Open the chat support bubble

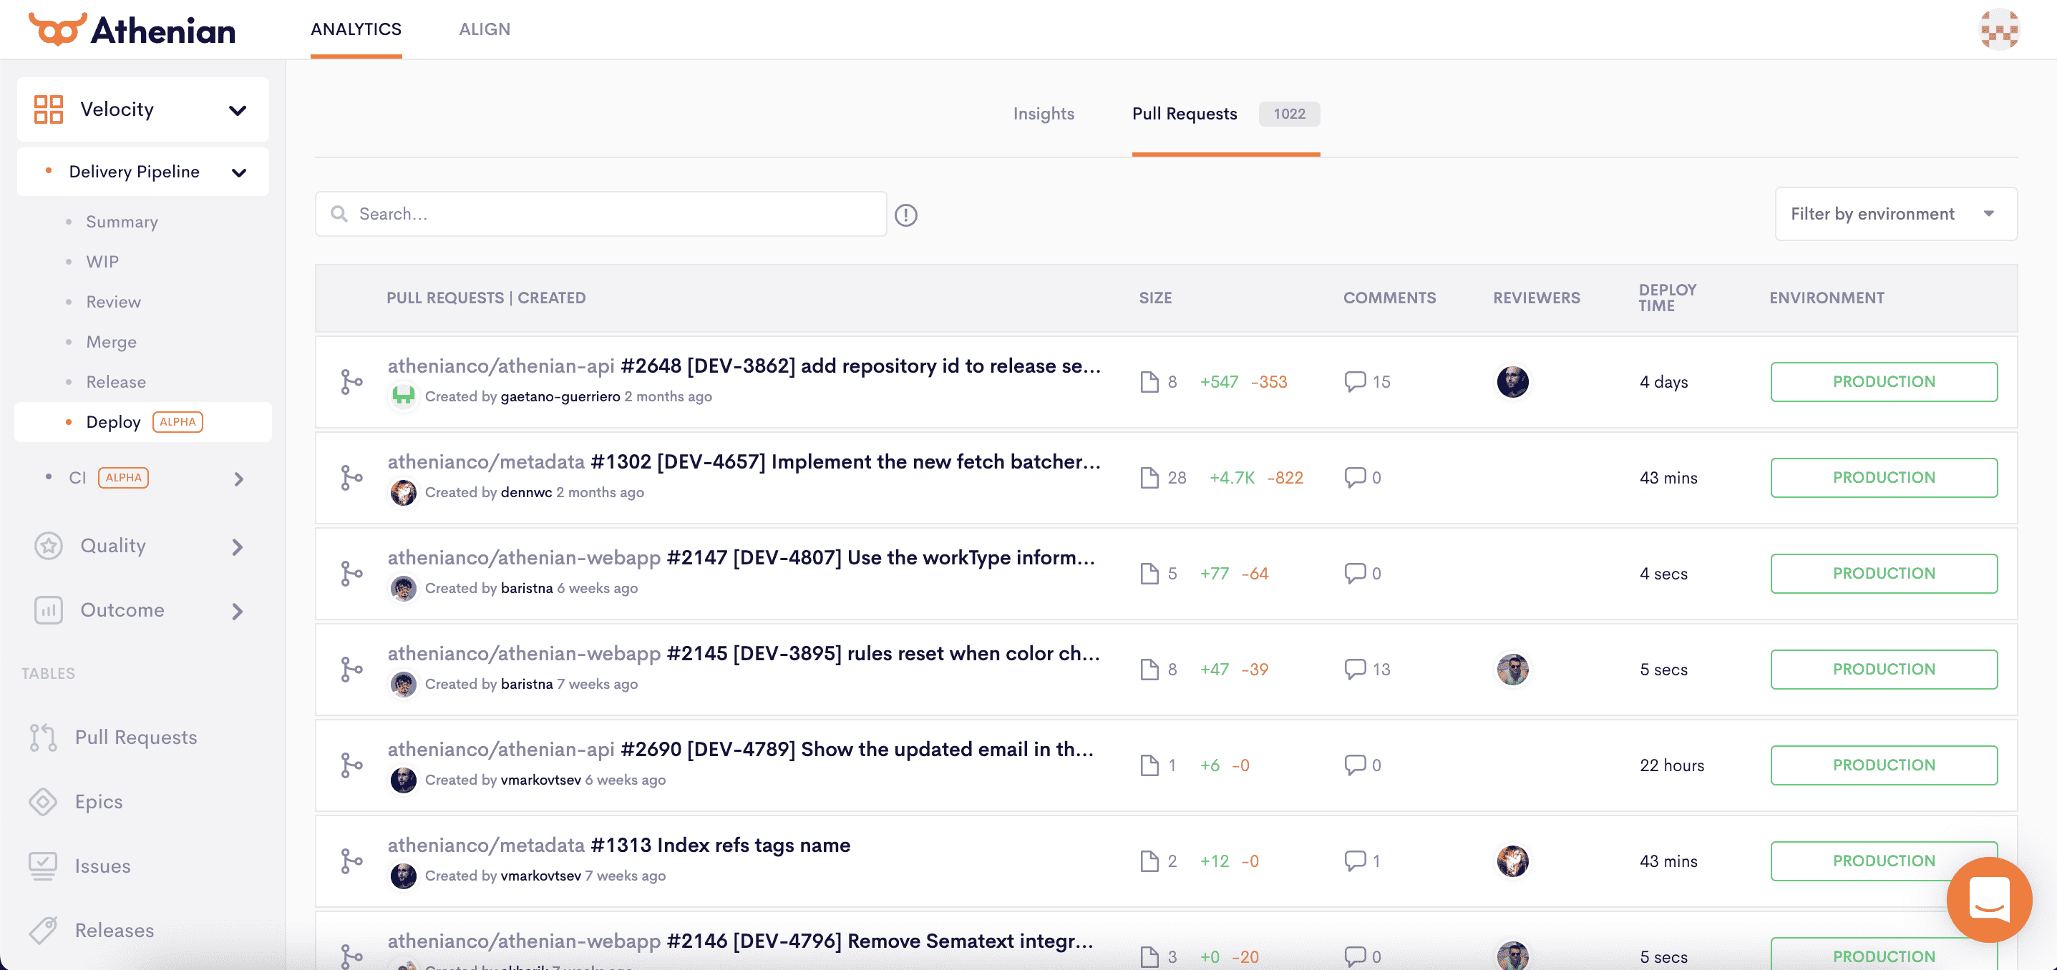pyautogui.click(x=1989, y=900)
